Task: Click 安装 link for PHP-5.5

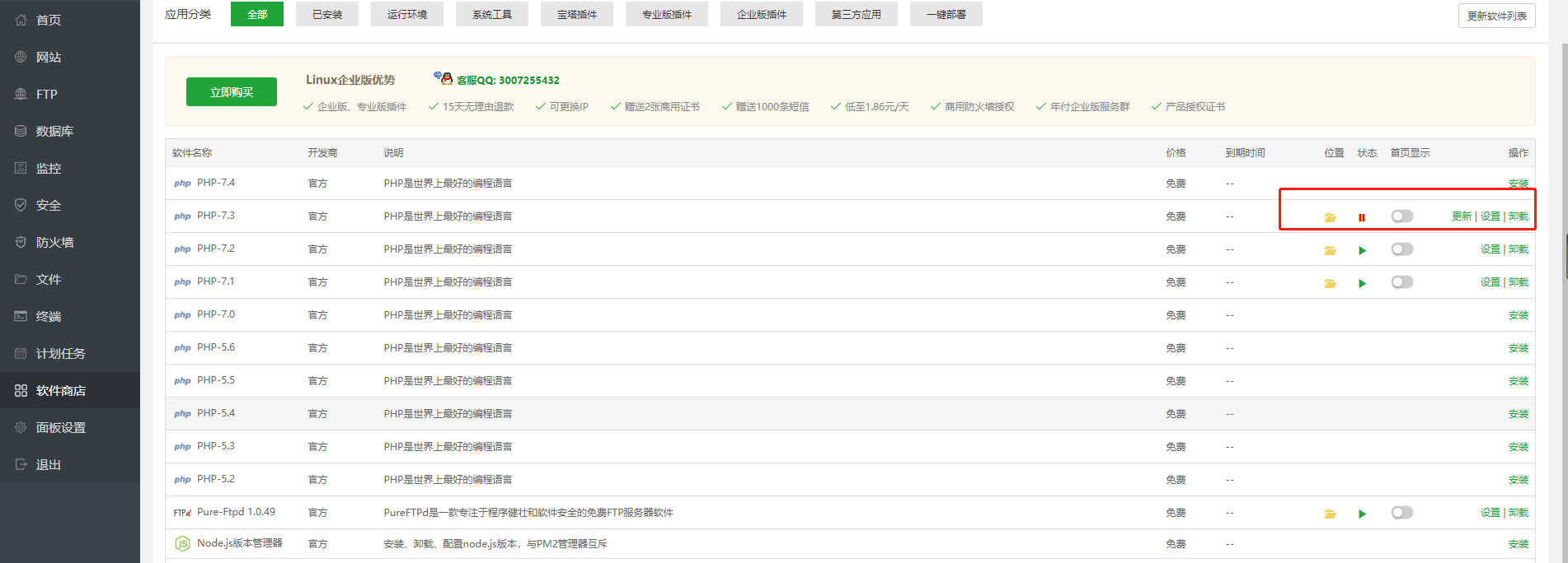Action: [1519, 381]
